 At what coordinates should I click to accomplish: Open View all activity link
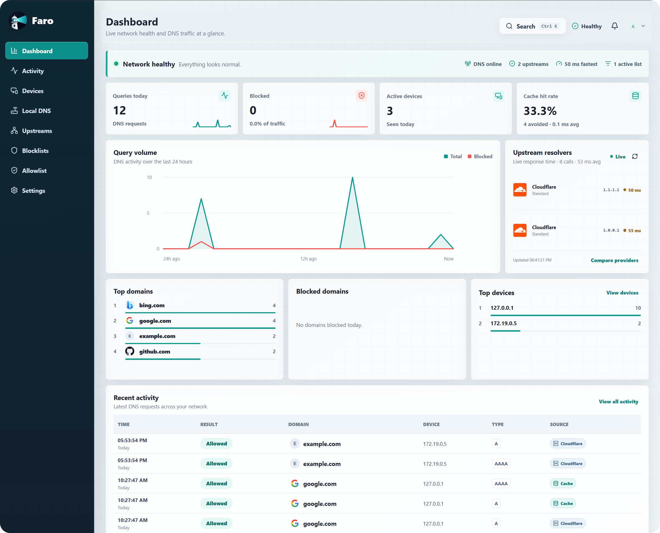coord(618,401)
